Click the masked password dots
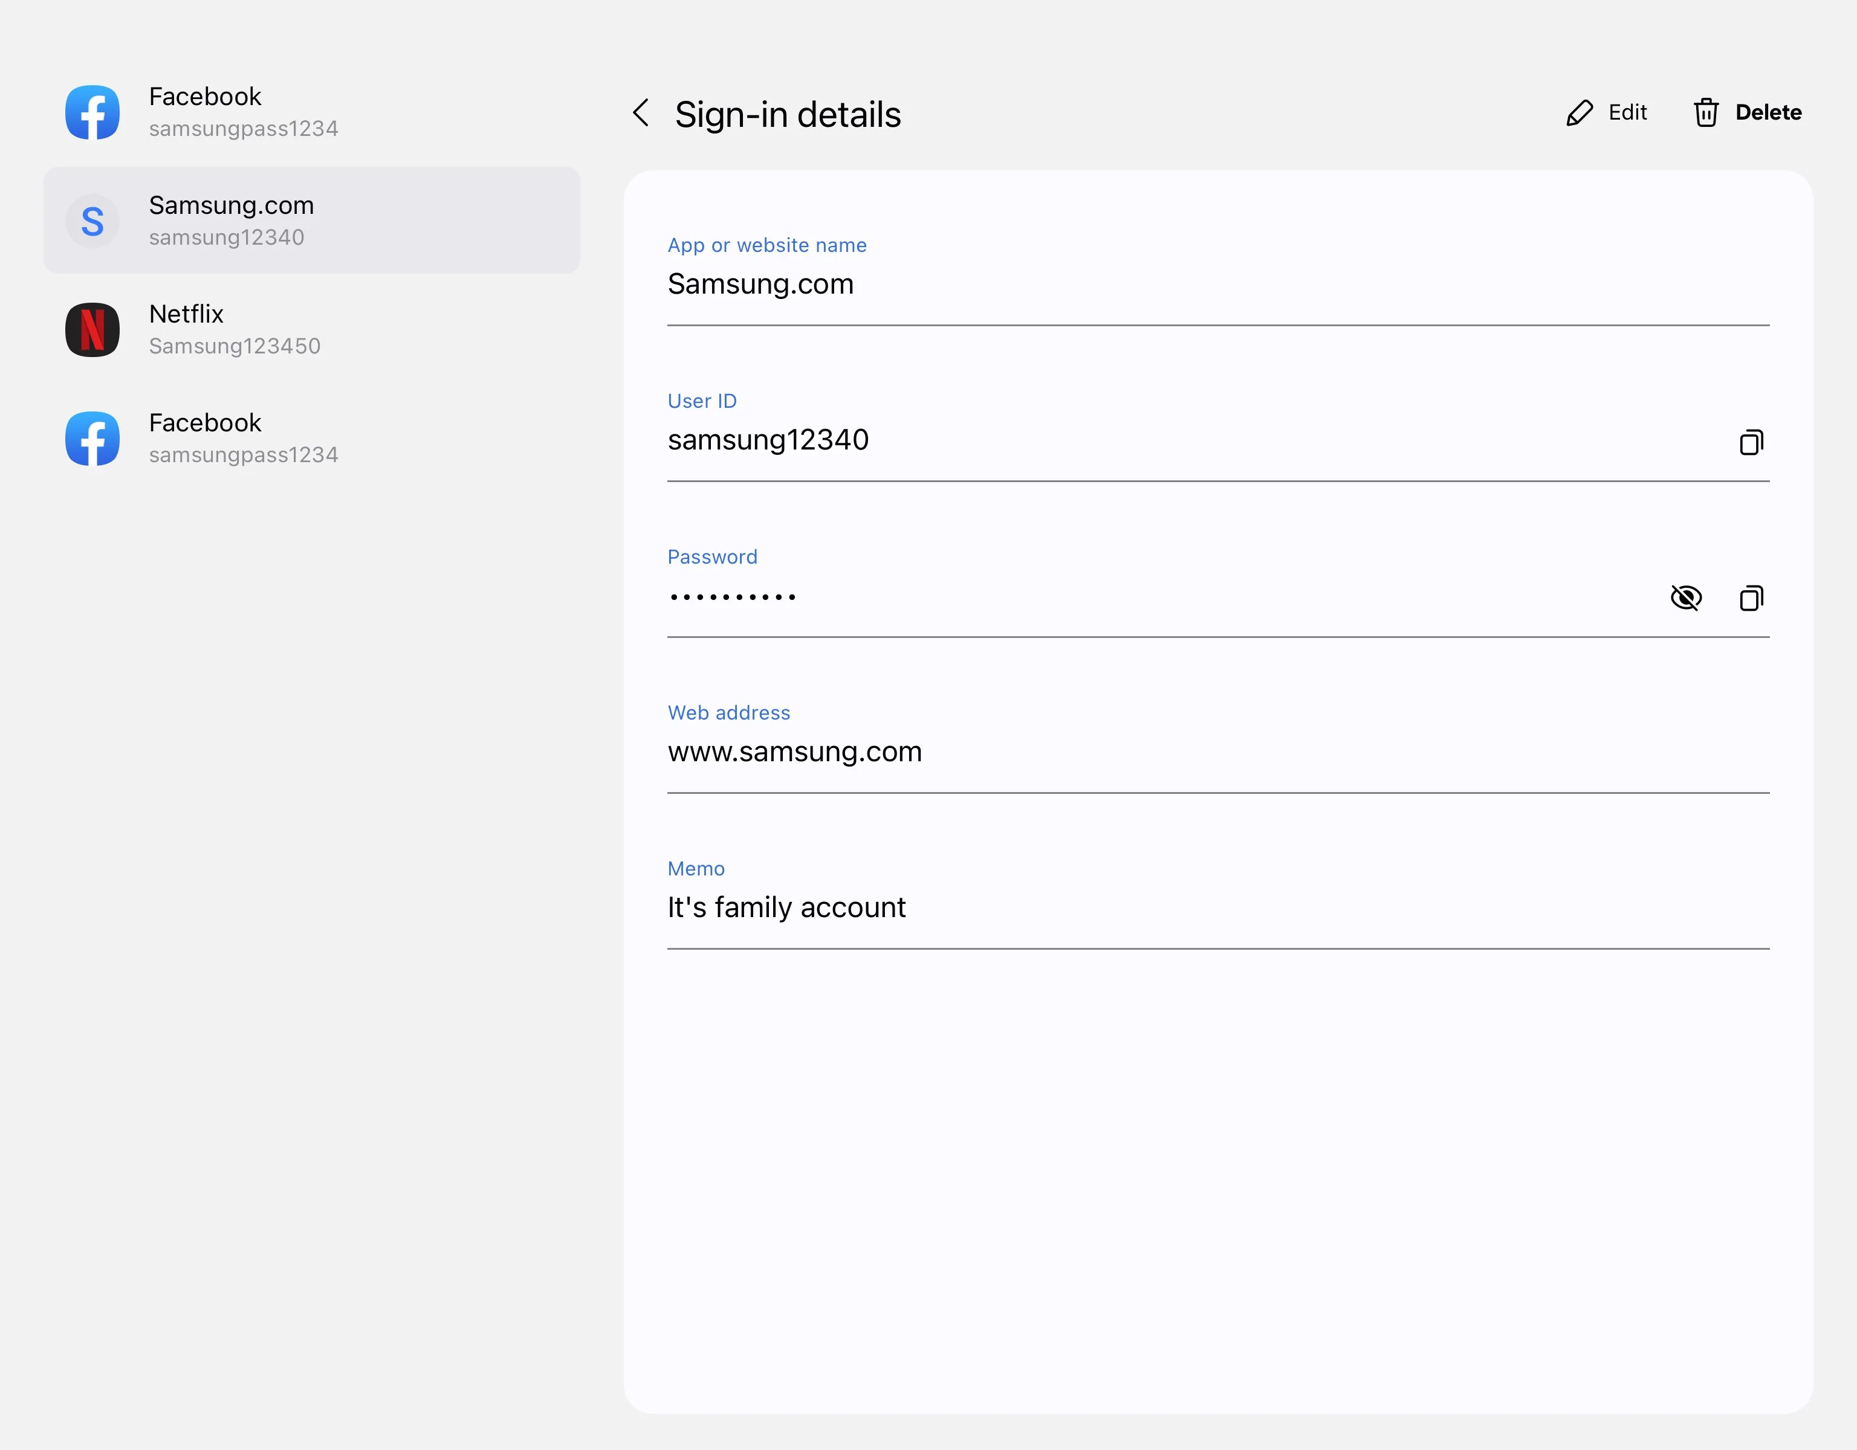The image size is (1857, 1450). [x=732, y=598]
